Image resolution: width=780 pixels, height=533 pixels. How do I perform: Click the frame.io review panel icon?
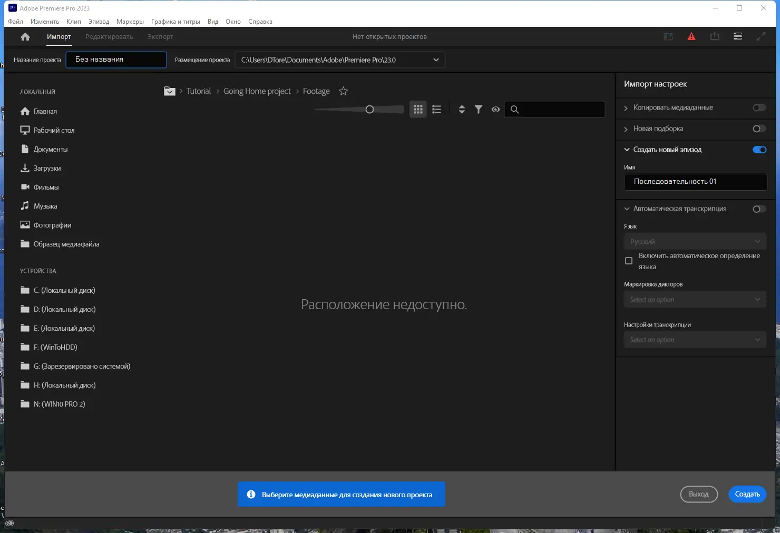[668, 36]
